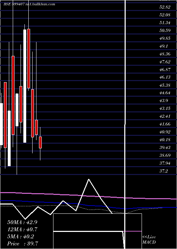The width and height of the screenshot is (177, 249).
Task: Click the 37.94 price axis label
Action: pos(165,163)
